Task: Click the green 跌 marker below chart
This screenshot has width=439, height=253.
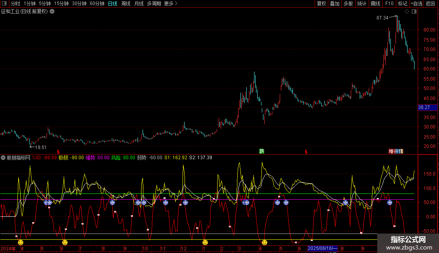Action: click(x=262, y=151)
